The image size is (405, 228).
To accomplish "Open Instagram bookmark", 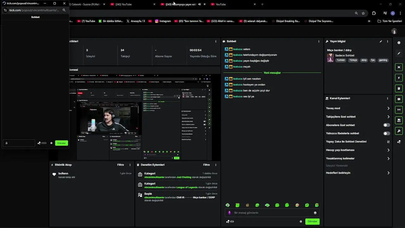I will (x=163, y=21).
